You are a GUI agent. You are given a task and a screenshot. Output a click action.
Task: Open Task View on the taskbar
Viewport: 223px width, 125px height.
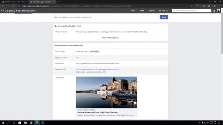14,123
